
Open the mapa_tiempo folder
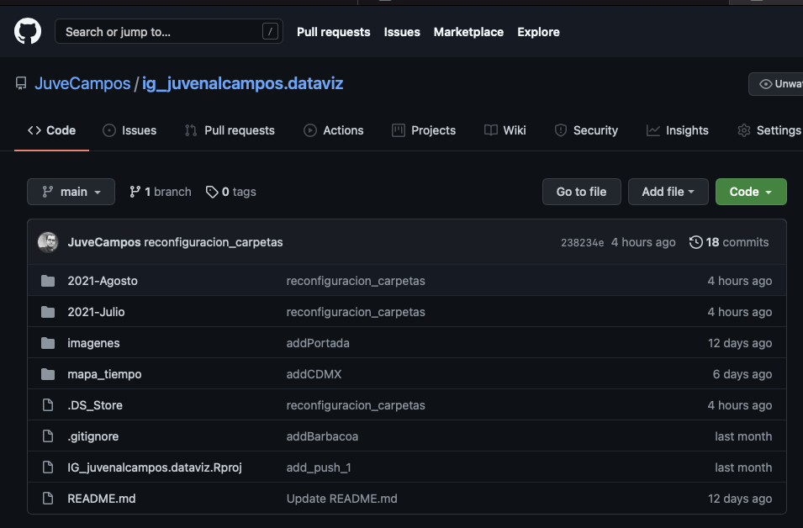(104, 374)
